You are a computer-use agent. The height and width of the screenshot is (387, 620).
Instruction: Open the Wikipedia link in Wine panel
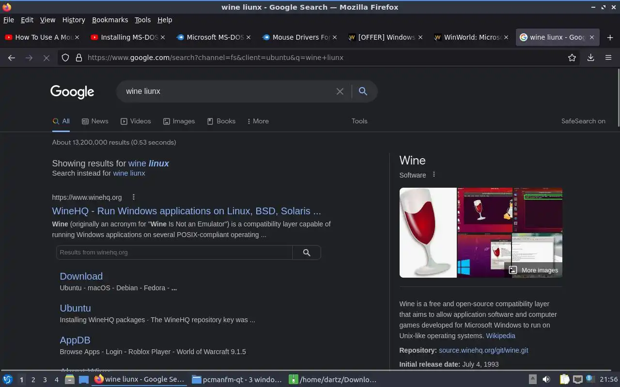tap(500, 336)
